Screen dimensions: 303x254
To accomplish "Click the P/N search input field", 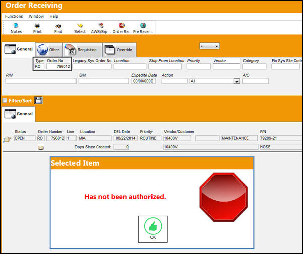I will pos(41,81).
